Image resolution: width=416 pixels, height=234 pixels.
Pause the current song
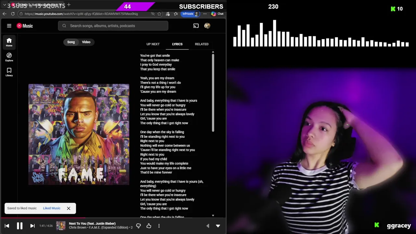click(x=19, y=226)
